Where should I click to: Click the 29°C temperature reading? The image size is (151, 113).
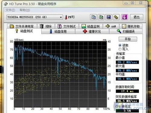[71, 17]
